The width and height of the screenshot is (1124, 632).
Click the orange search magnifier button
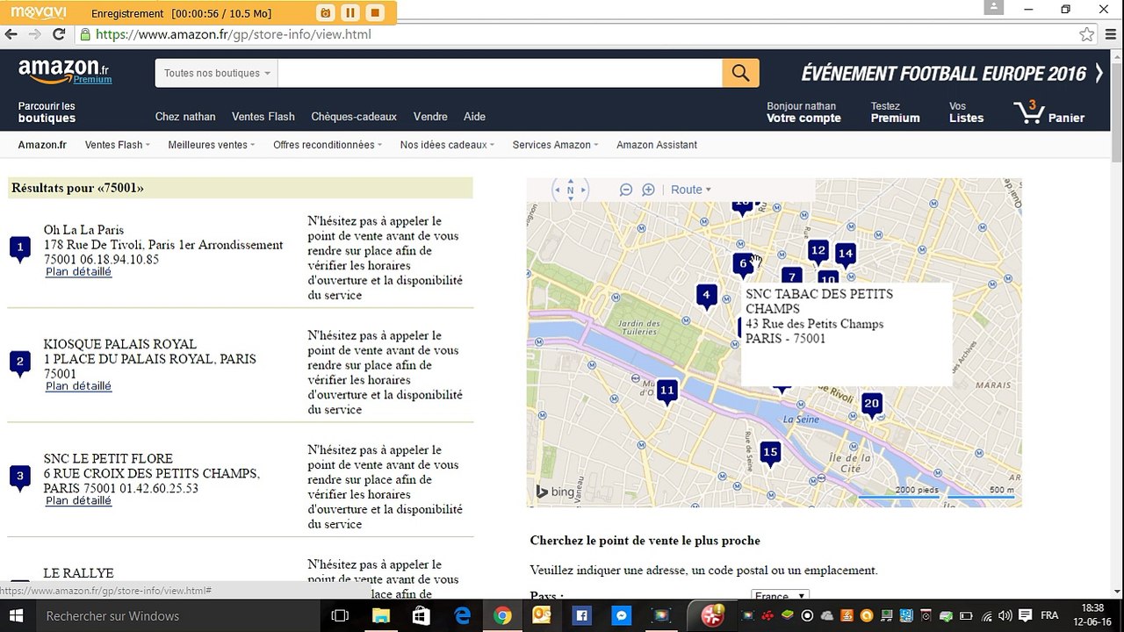(740, 73)
